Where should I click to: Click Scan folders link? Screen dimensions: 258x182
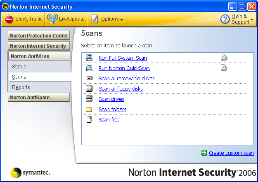coord(112,109)
